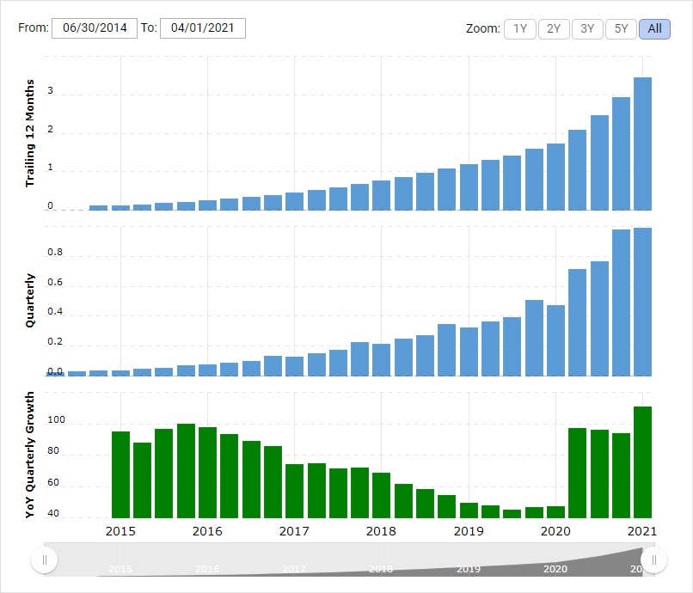Viewport: 693px width, 593px height.
Task: Set zoom range to 2Y
Action: pyautogui.click(x=554, y=28)
